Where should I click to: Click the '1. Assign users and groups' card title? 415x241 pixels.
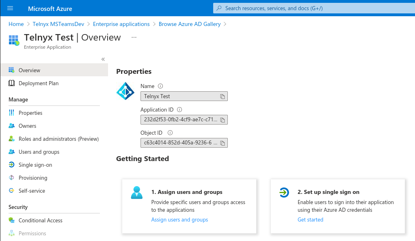pos(187,192)
